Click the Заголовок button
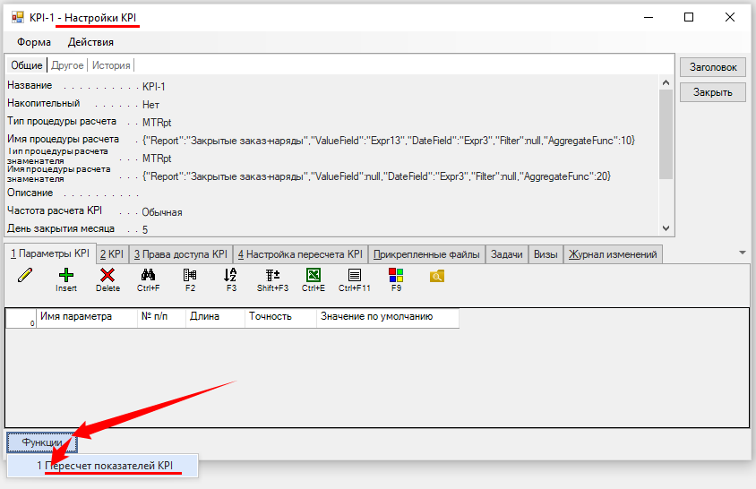756x489 pixels. point(712,67)
